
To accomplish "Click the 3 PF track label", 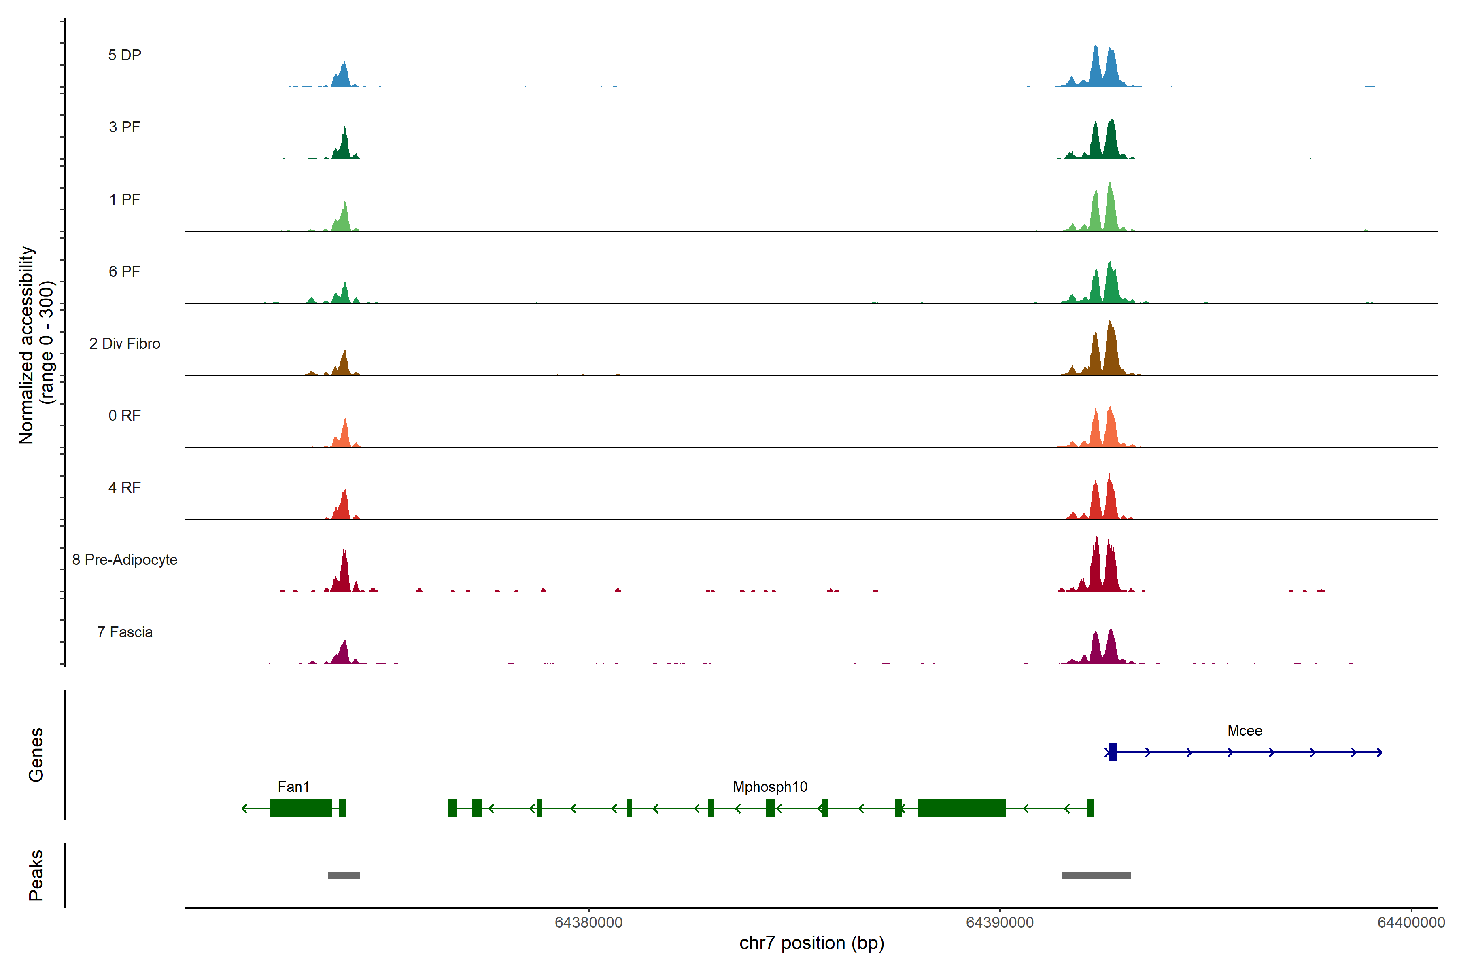I will pos(125,127).
